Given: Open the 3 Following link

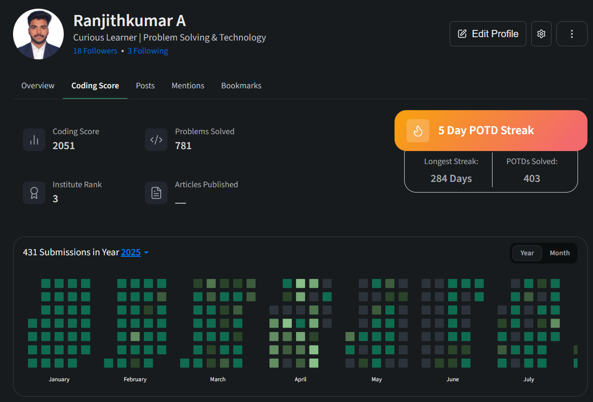Looking at the screenshot, I should [x=148, y=51].
